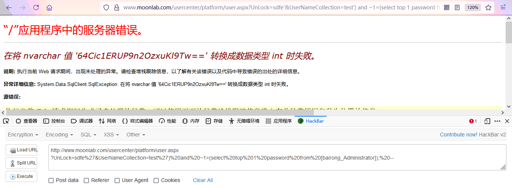Click the 异常详细信息 label text
This screenshot has height=188, width=512.
click(20, 84)
